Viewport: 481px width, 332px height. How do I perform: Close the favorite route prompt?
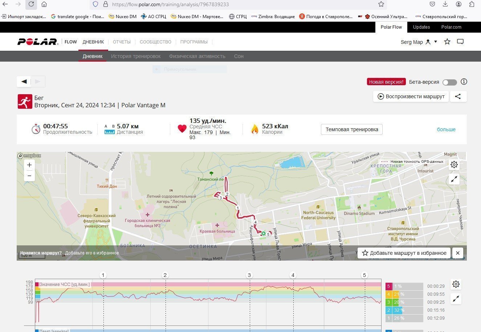pyautogui.click(x=458, y=253)
